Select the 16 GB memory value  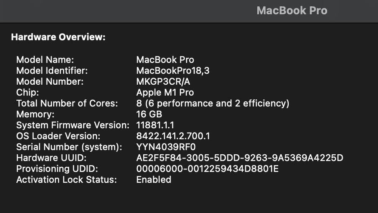149,114
